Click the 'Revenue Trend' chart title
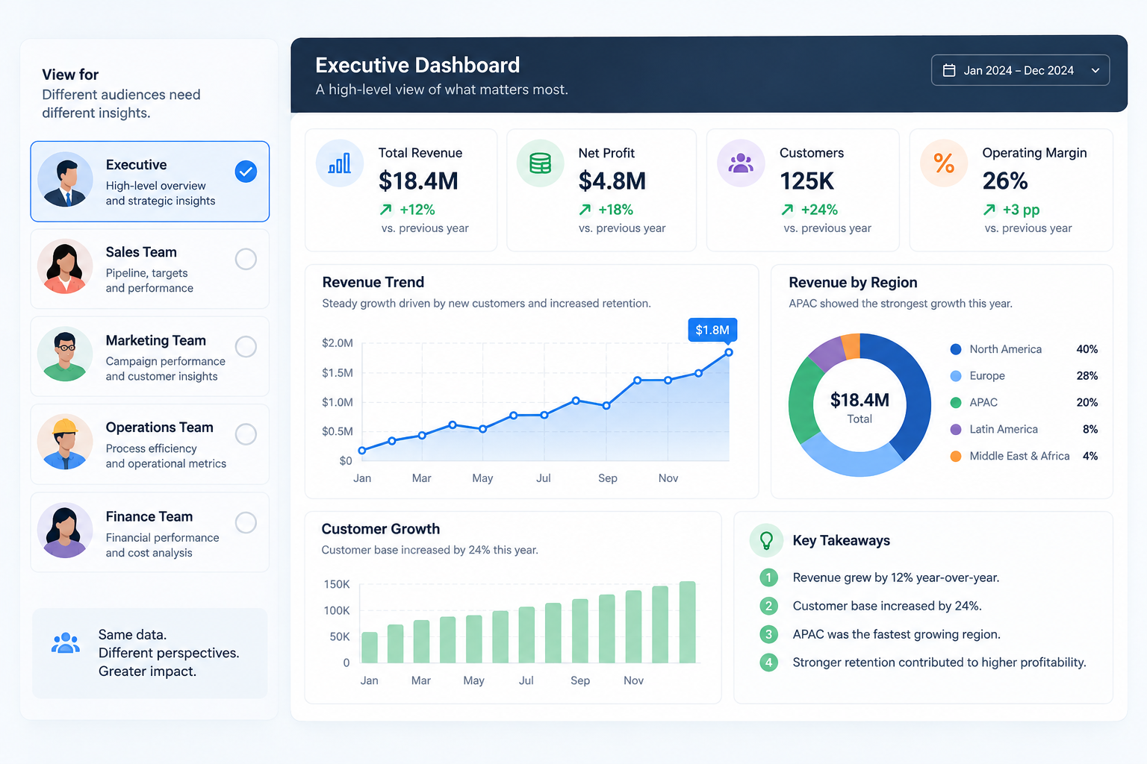This screenshot has width=1147, height=764. pyautogui.click(x=373, y=282)
